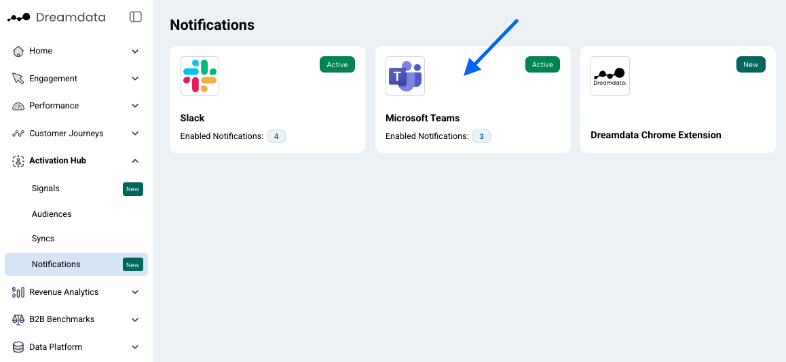
Task: Click the Slack logo thumbnail
Action: [x=200, y=76]
